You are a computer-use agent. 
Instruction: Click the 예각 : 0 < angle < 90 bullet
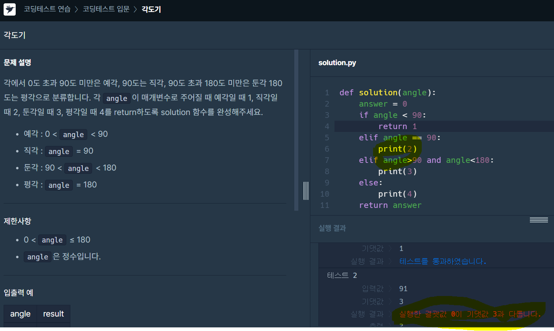point(66,134)
